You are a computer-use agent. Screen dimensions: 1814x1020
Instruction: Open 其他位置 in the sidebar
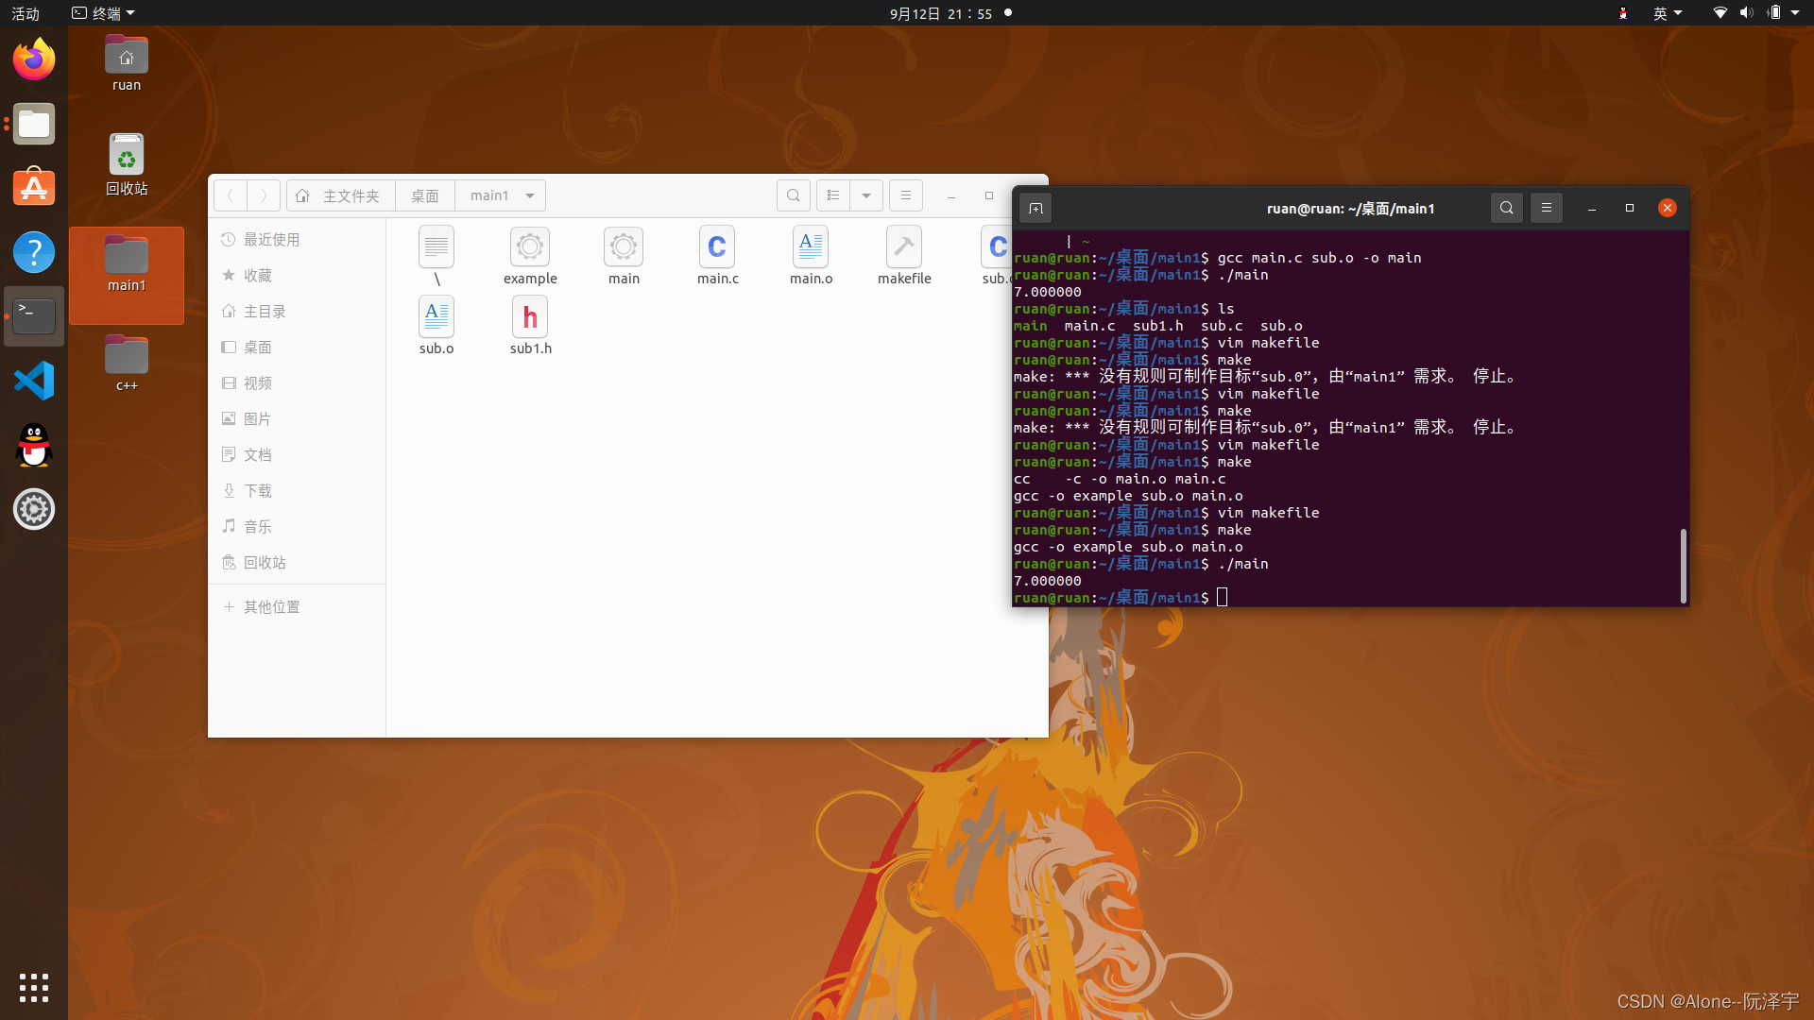point(271,607)
